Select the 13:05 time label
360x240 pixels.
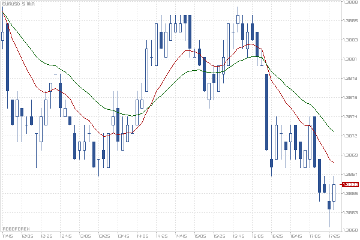click(85, 236)
